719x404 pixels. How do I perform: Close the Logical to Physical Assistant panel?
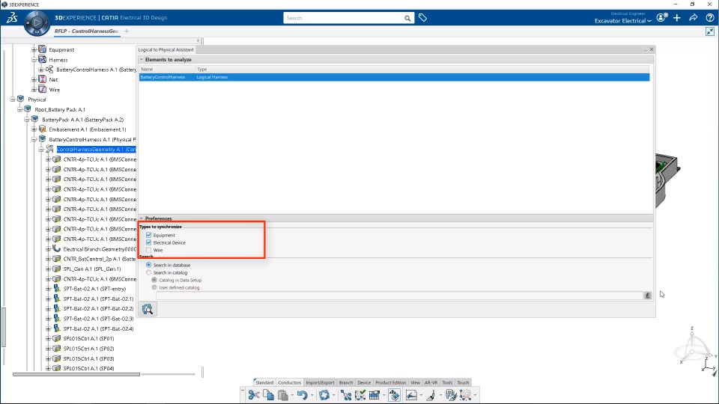click(x=652, y=49)
